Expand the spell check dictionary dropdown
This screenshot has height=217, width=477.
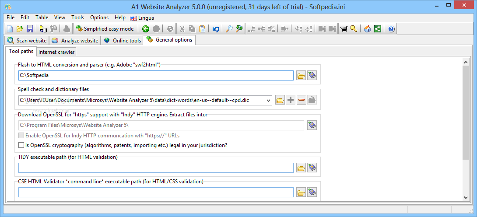269,100
